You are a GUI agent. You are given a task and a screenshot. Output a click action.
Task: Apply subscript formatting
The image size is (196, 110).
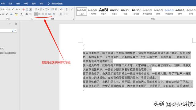[3, 14]
